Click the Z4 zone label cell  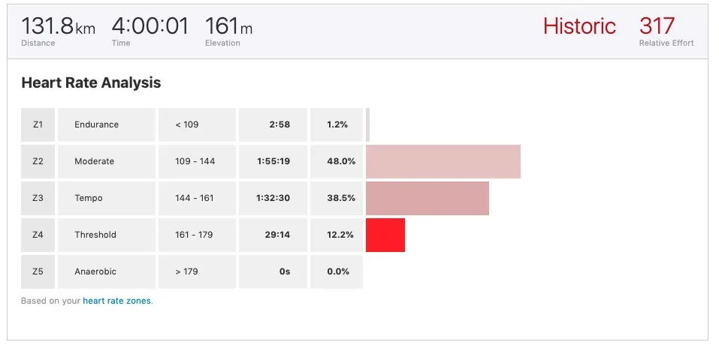38,235
